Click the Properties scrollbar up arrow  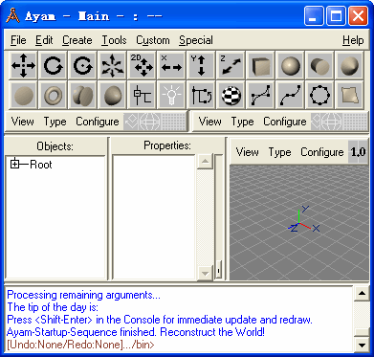(x=205, y=163)
